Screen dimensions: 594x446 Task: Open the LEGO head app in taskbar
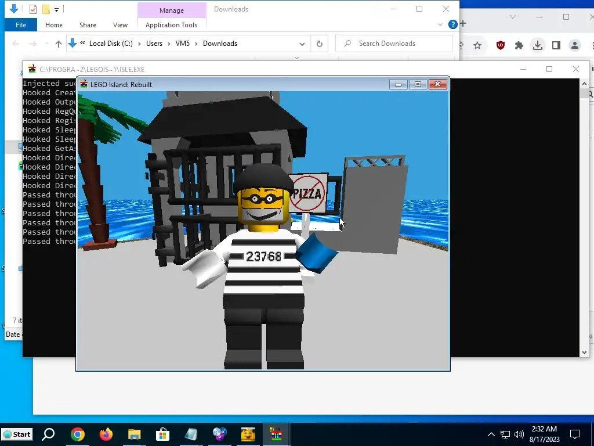pyautogui.click(x=248, y=434)
